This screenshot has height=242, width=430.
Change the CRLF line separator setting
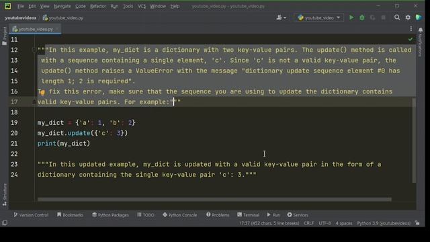click(309, 223)
